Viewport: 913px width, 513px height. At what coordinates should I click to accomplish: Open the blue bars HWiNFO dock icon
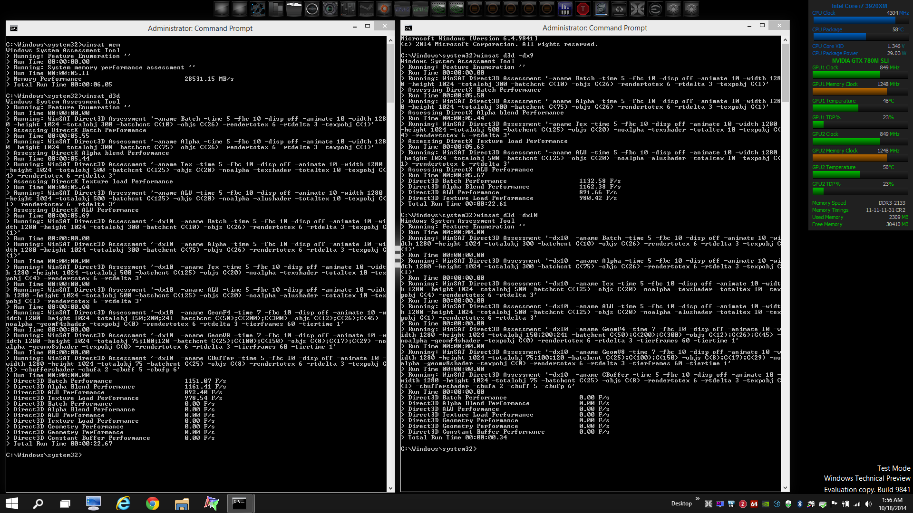[565, 9]
